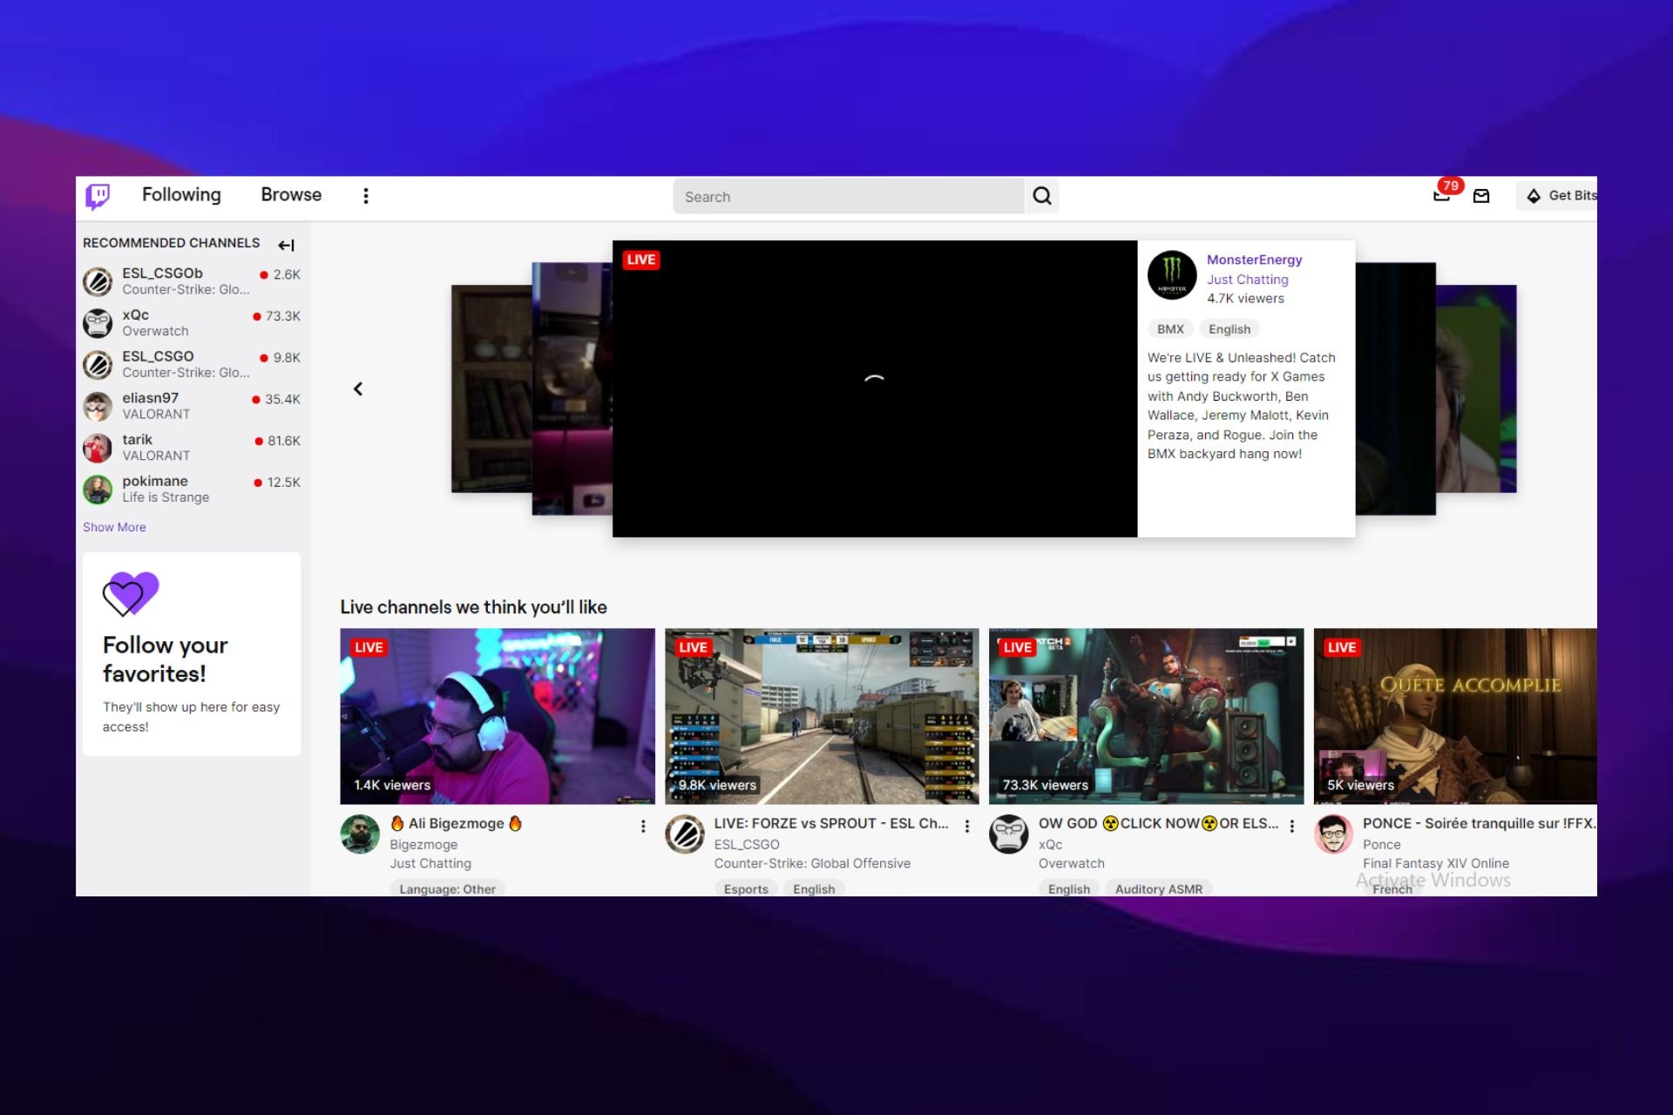Viewport: 1673px width, 1115px height.
Task: Click tarik avatar icon
Action: pyautogui.click(x=98, y=449)
